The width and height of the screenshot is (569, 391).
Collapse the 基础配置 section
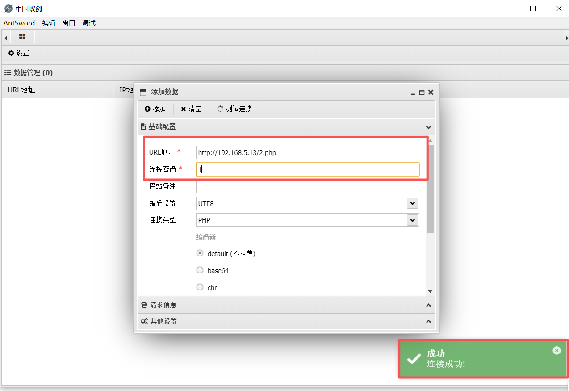pos(429,127)
